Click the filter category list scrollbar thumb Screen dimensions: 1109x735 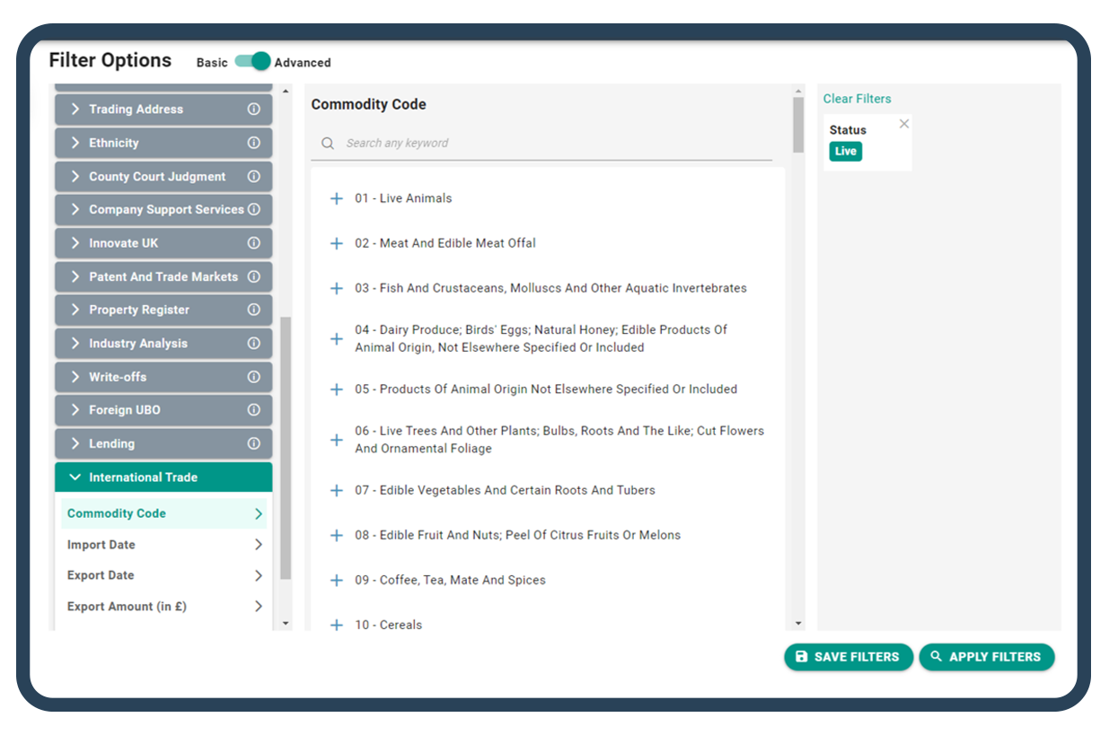coord(286,448)
